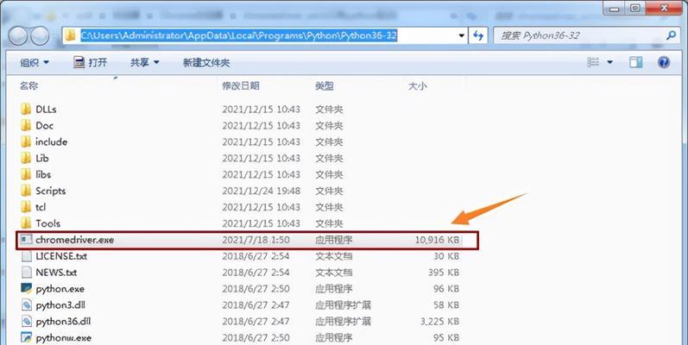Click the 2021/12/24 19:48 date cell
The height and width of the screenshot is (345, 688).
(261, 191)
